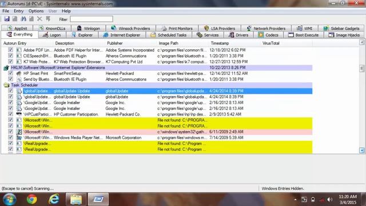The image size is (366, 206).
Task: Click the K7 antivirus tray icon
Action: point(304,200)
